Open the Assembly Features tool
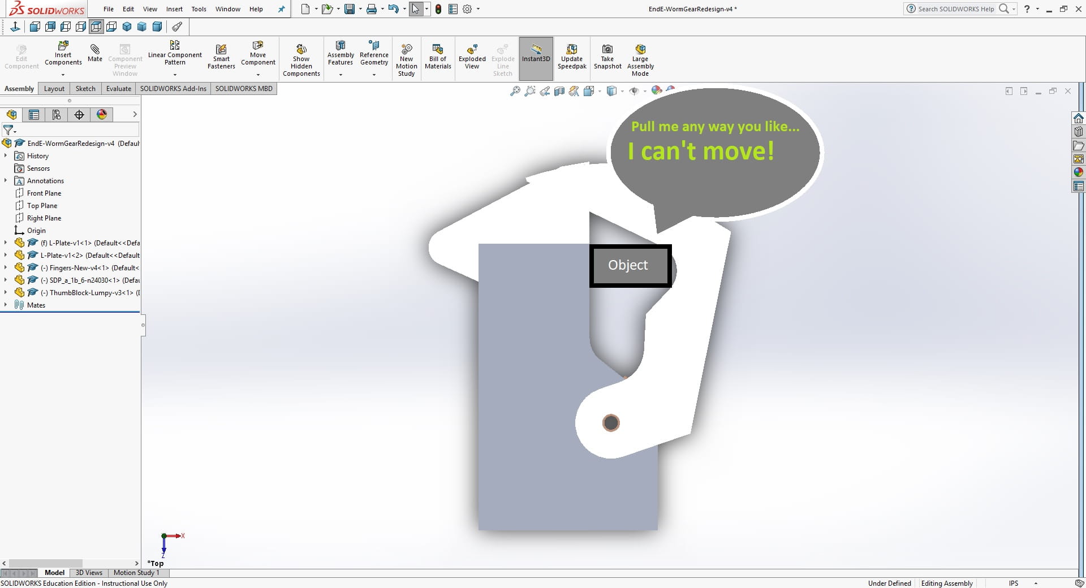1086x588 pixels. click(x=341, y=54)
